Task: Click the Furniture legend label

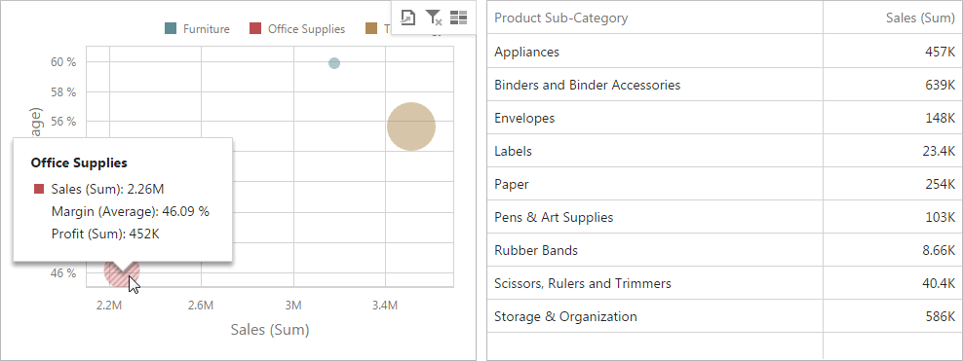Action: [207, 29]
